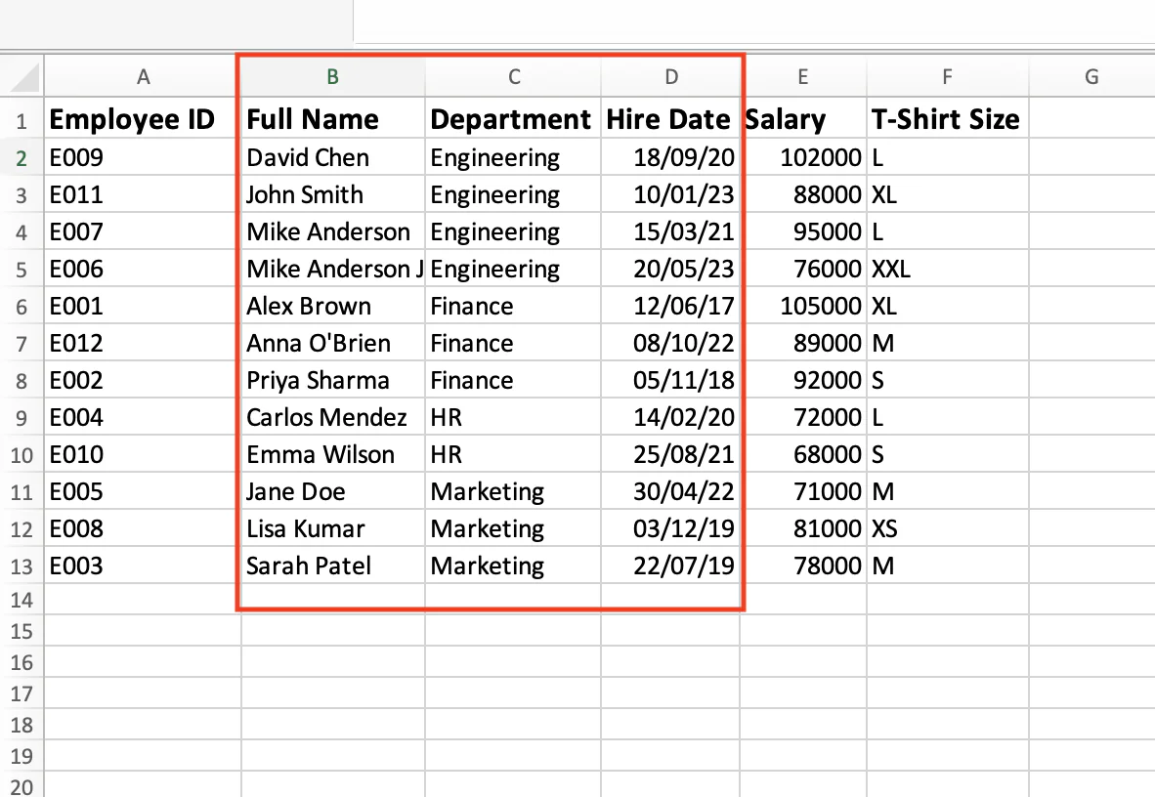Select salary cell 88000
Viewport: 1155px width, 797px height.
(x=803, y=194)
